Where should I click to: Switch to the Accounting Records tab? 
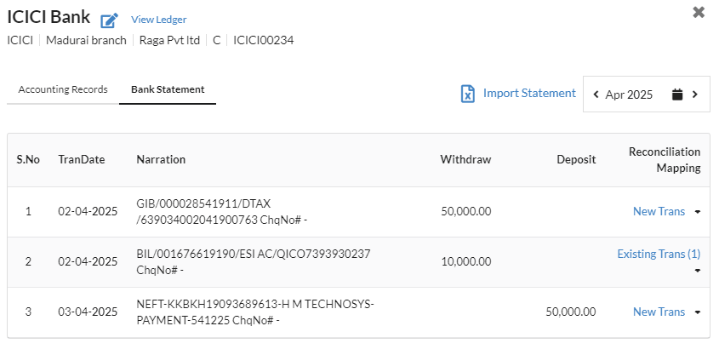click(63, 89)
